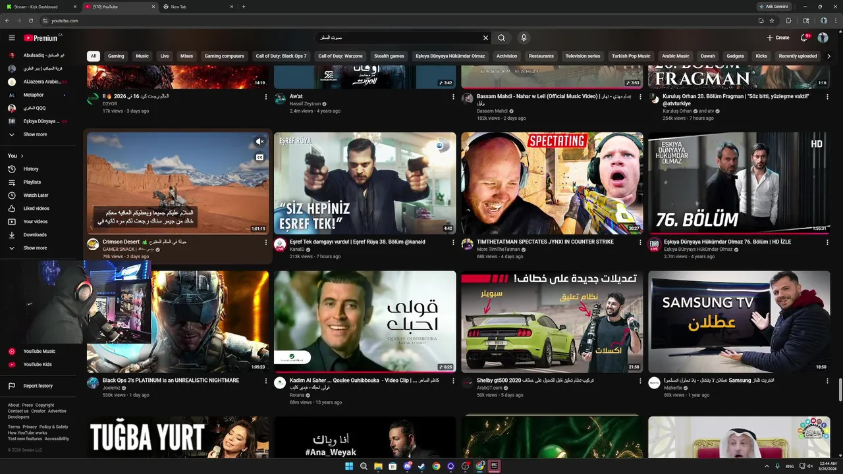Screen dimensions: 843x474
Task: Open Your videos in the sidebar
Action: pos(36,222)
